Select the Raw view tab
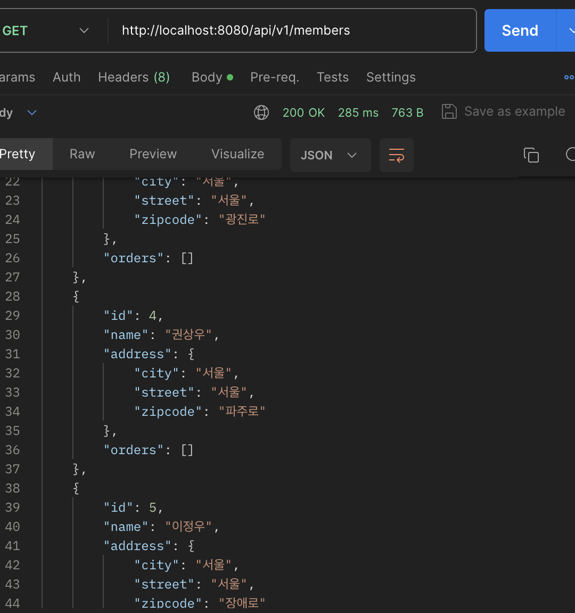 83,154
